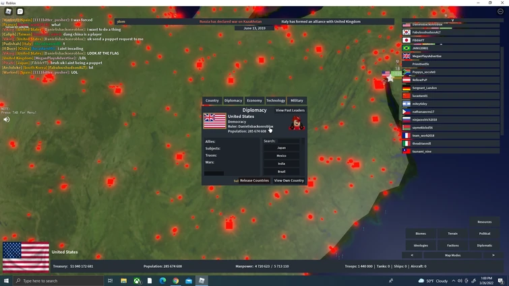509x286 pixels.
Task: Click View Past Leaders button
Action: point(290,110)
